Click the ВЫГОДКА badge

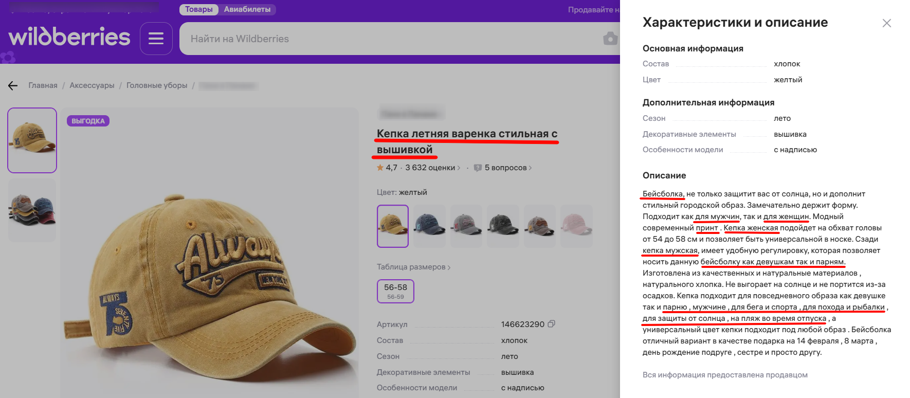click(x=88, y=121)
